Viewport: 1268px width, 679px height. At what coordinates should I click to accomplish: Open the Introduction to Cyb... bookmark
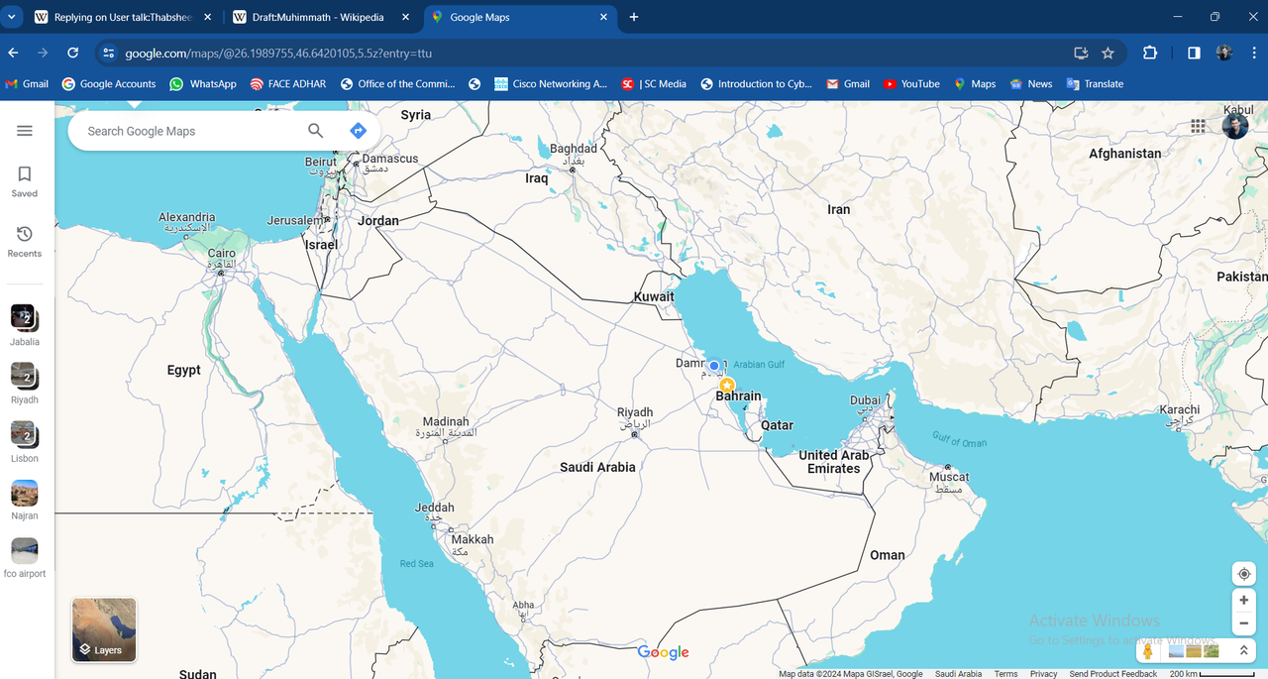(756, 84)
